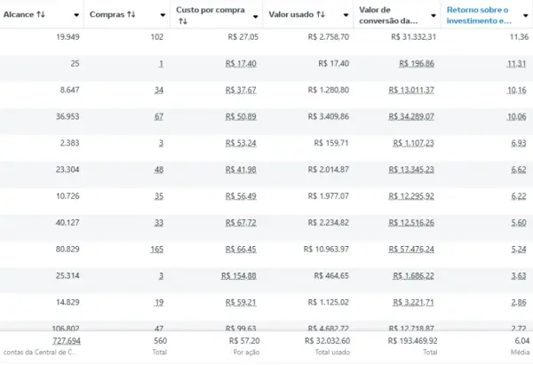Click cost per purchase R$ 67,72

[241, 223]
